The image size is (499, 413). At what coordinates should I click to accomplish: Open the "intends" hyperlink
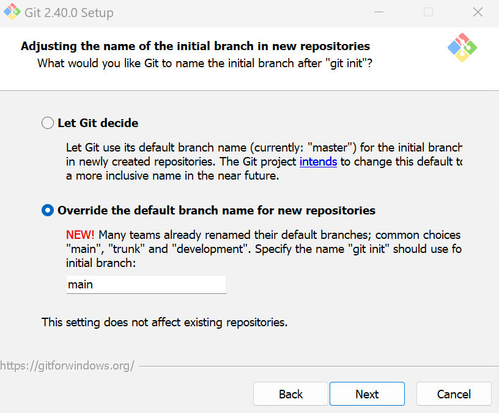click(319, 161)
